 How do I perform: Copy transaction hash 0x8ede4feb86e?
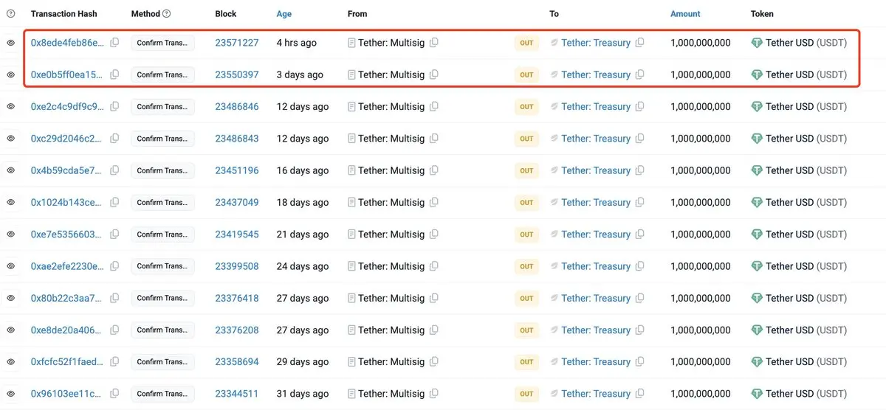tap(114, 43)
